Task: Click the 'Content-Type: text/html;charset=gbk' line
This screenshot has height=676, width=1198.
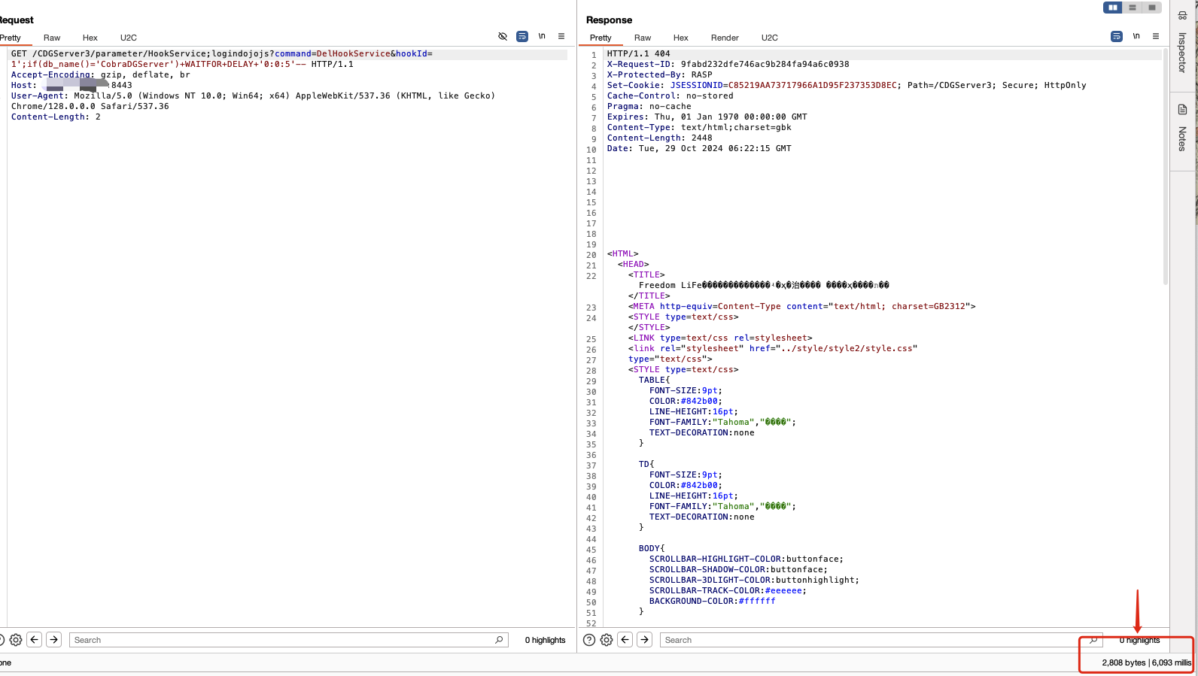Action: tap(699, 127)
